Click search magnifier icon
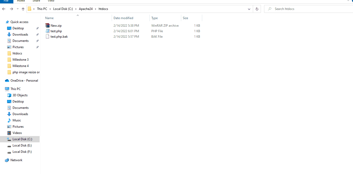The width and height of the screenshot is (353, 174). coord(270,9)
